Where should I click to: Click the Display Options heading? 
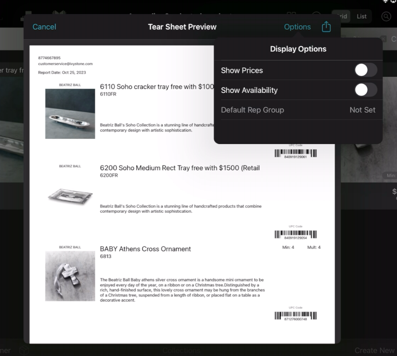point(298,49)
